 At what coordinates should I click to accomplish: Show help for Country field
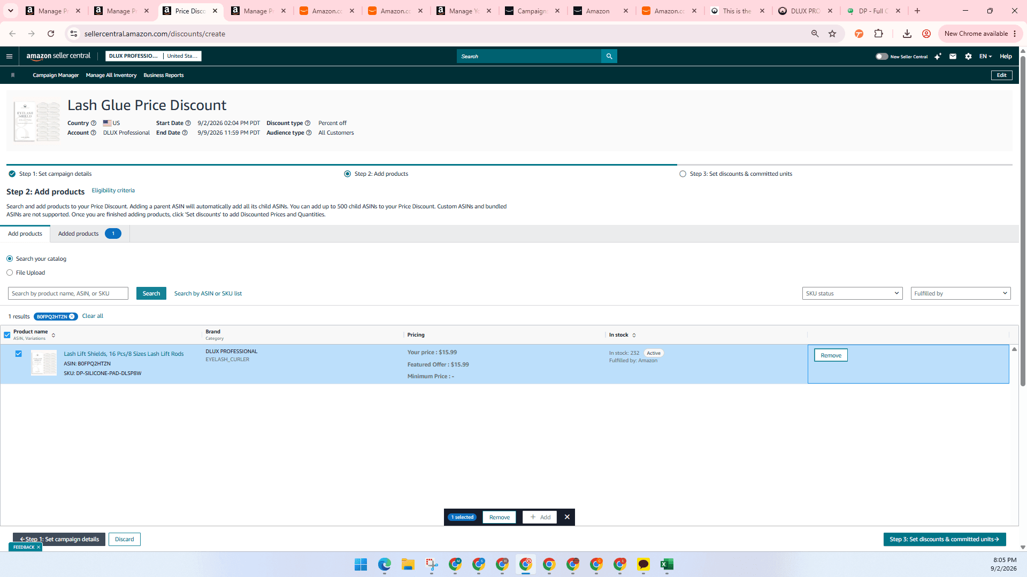(94, 123)
